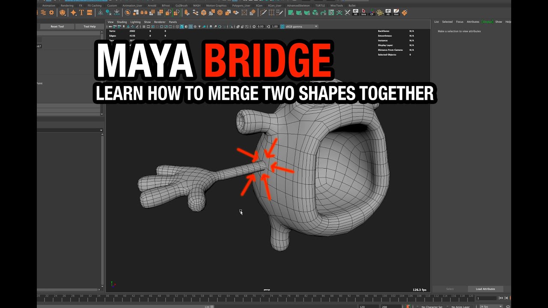Switch to the GoZBrush shelf tab

pos(182,6)
